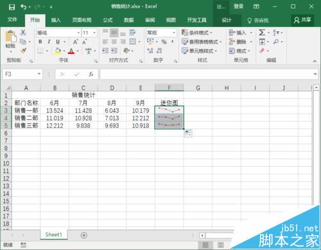Switch to the 公式 Formulas tab
The width and height of the screenshot is (321, 250).
point(108,21)
